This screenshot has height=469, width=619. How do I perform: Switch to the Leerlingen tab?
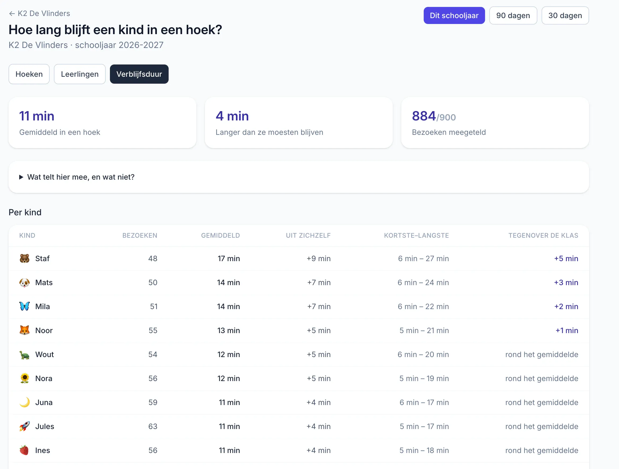click(x=80, y=74)
